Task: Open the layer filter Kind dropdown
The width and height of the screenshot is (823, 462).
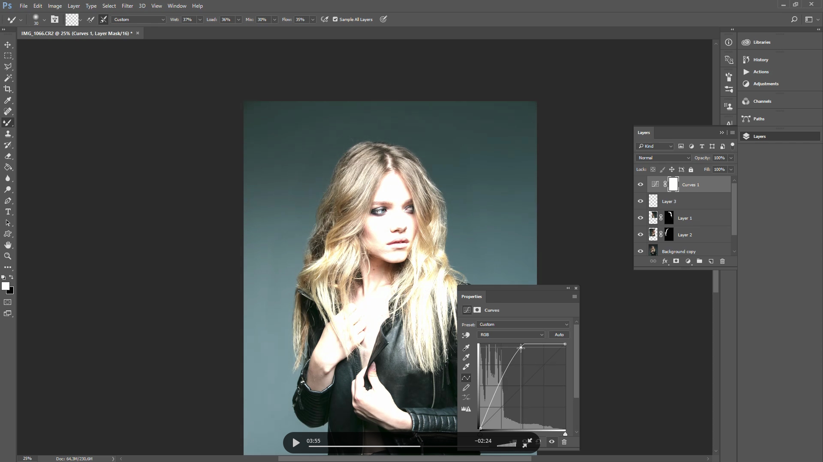Action: click(x=655, y=146)
